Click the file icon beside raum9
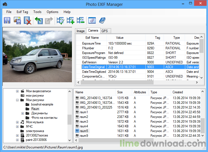The image size is (208, 152). click(x=77, y=135)
